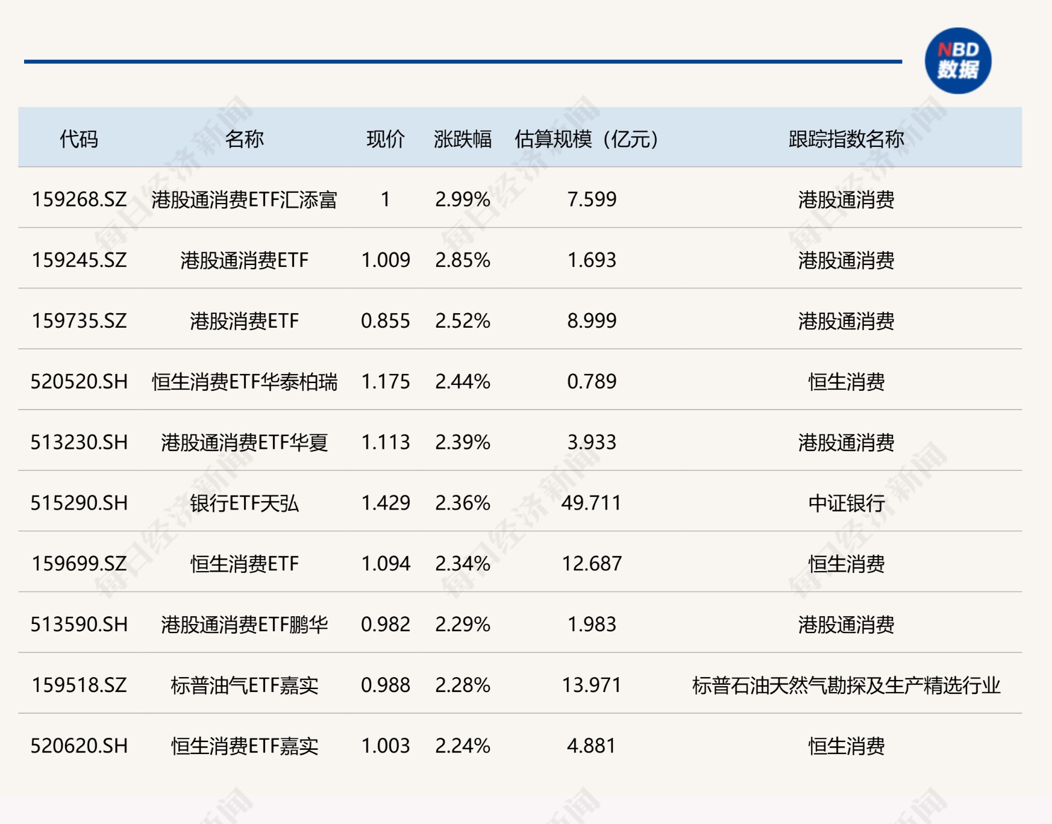Viewport: 1052px width, 824px height.
Task: Click the 2.85% change value
Action: tap(463, 260)
